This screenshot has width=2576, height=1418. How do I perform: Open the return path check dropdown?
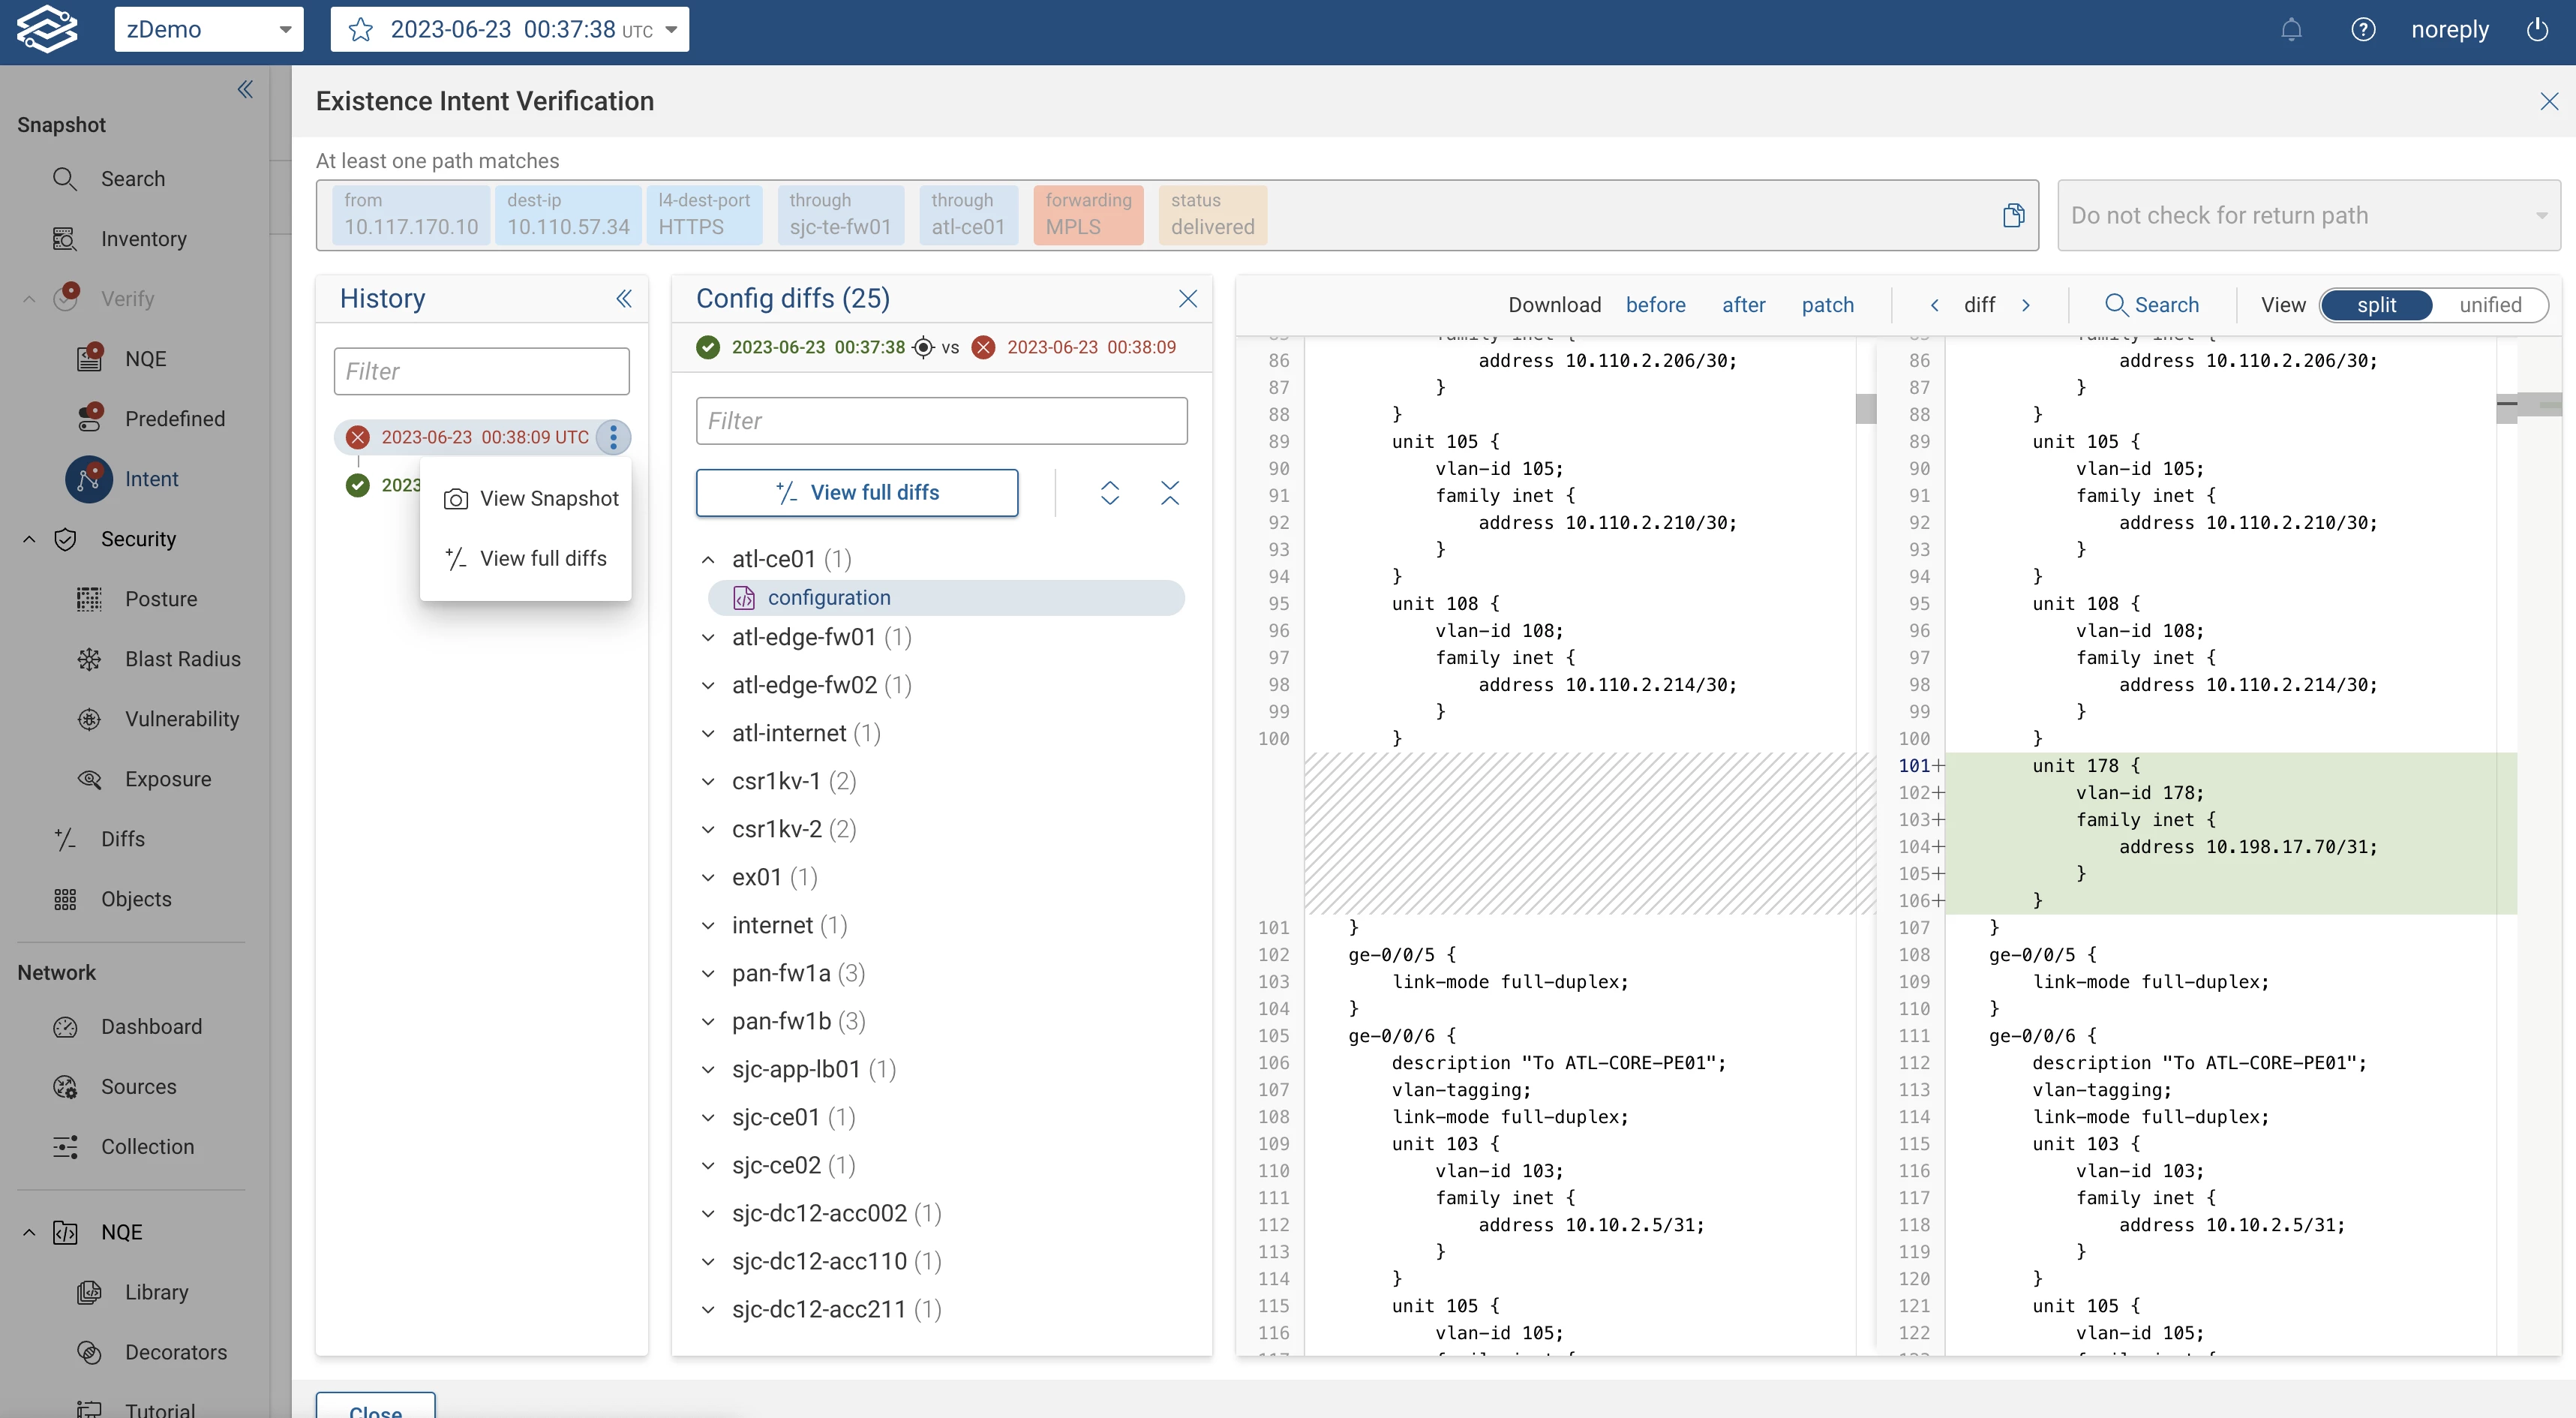click(2308, 215)
